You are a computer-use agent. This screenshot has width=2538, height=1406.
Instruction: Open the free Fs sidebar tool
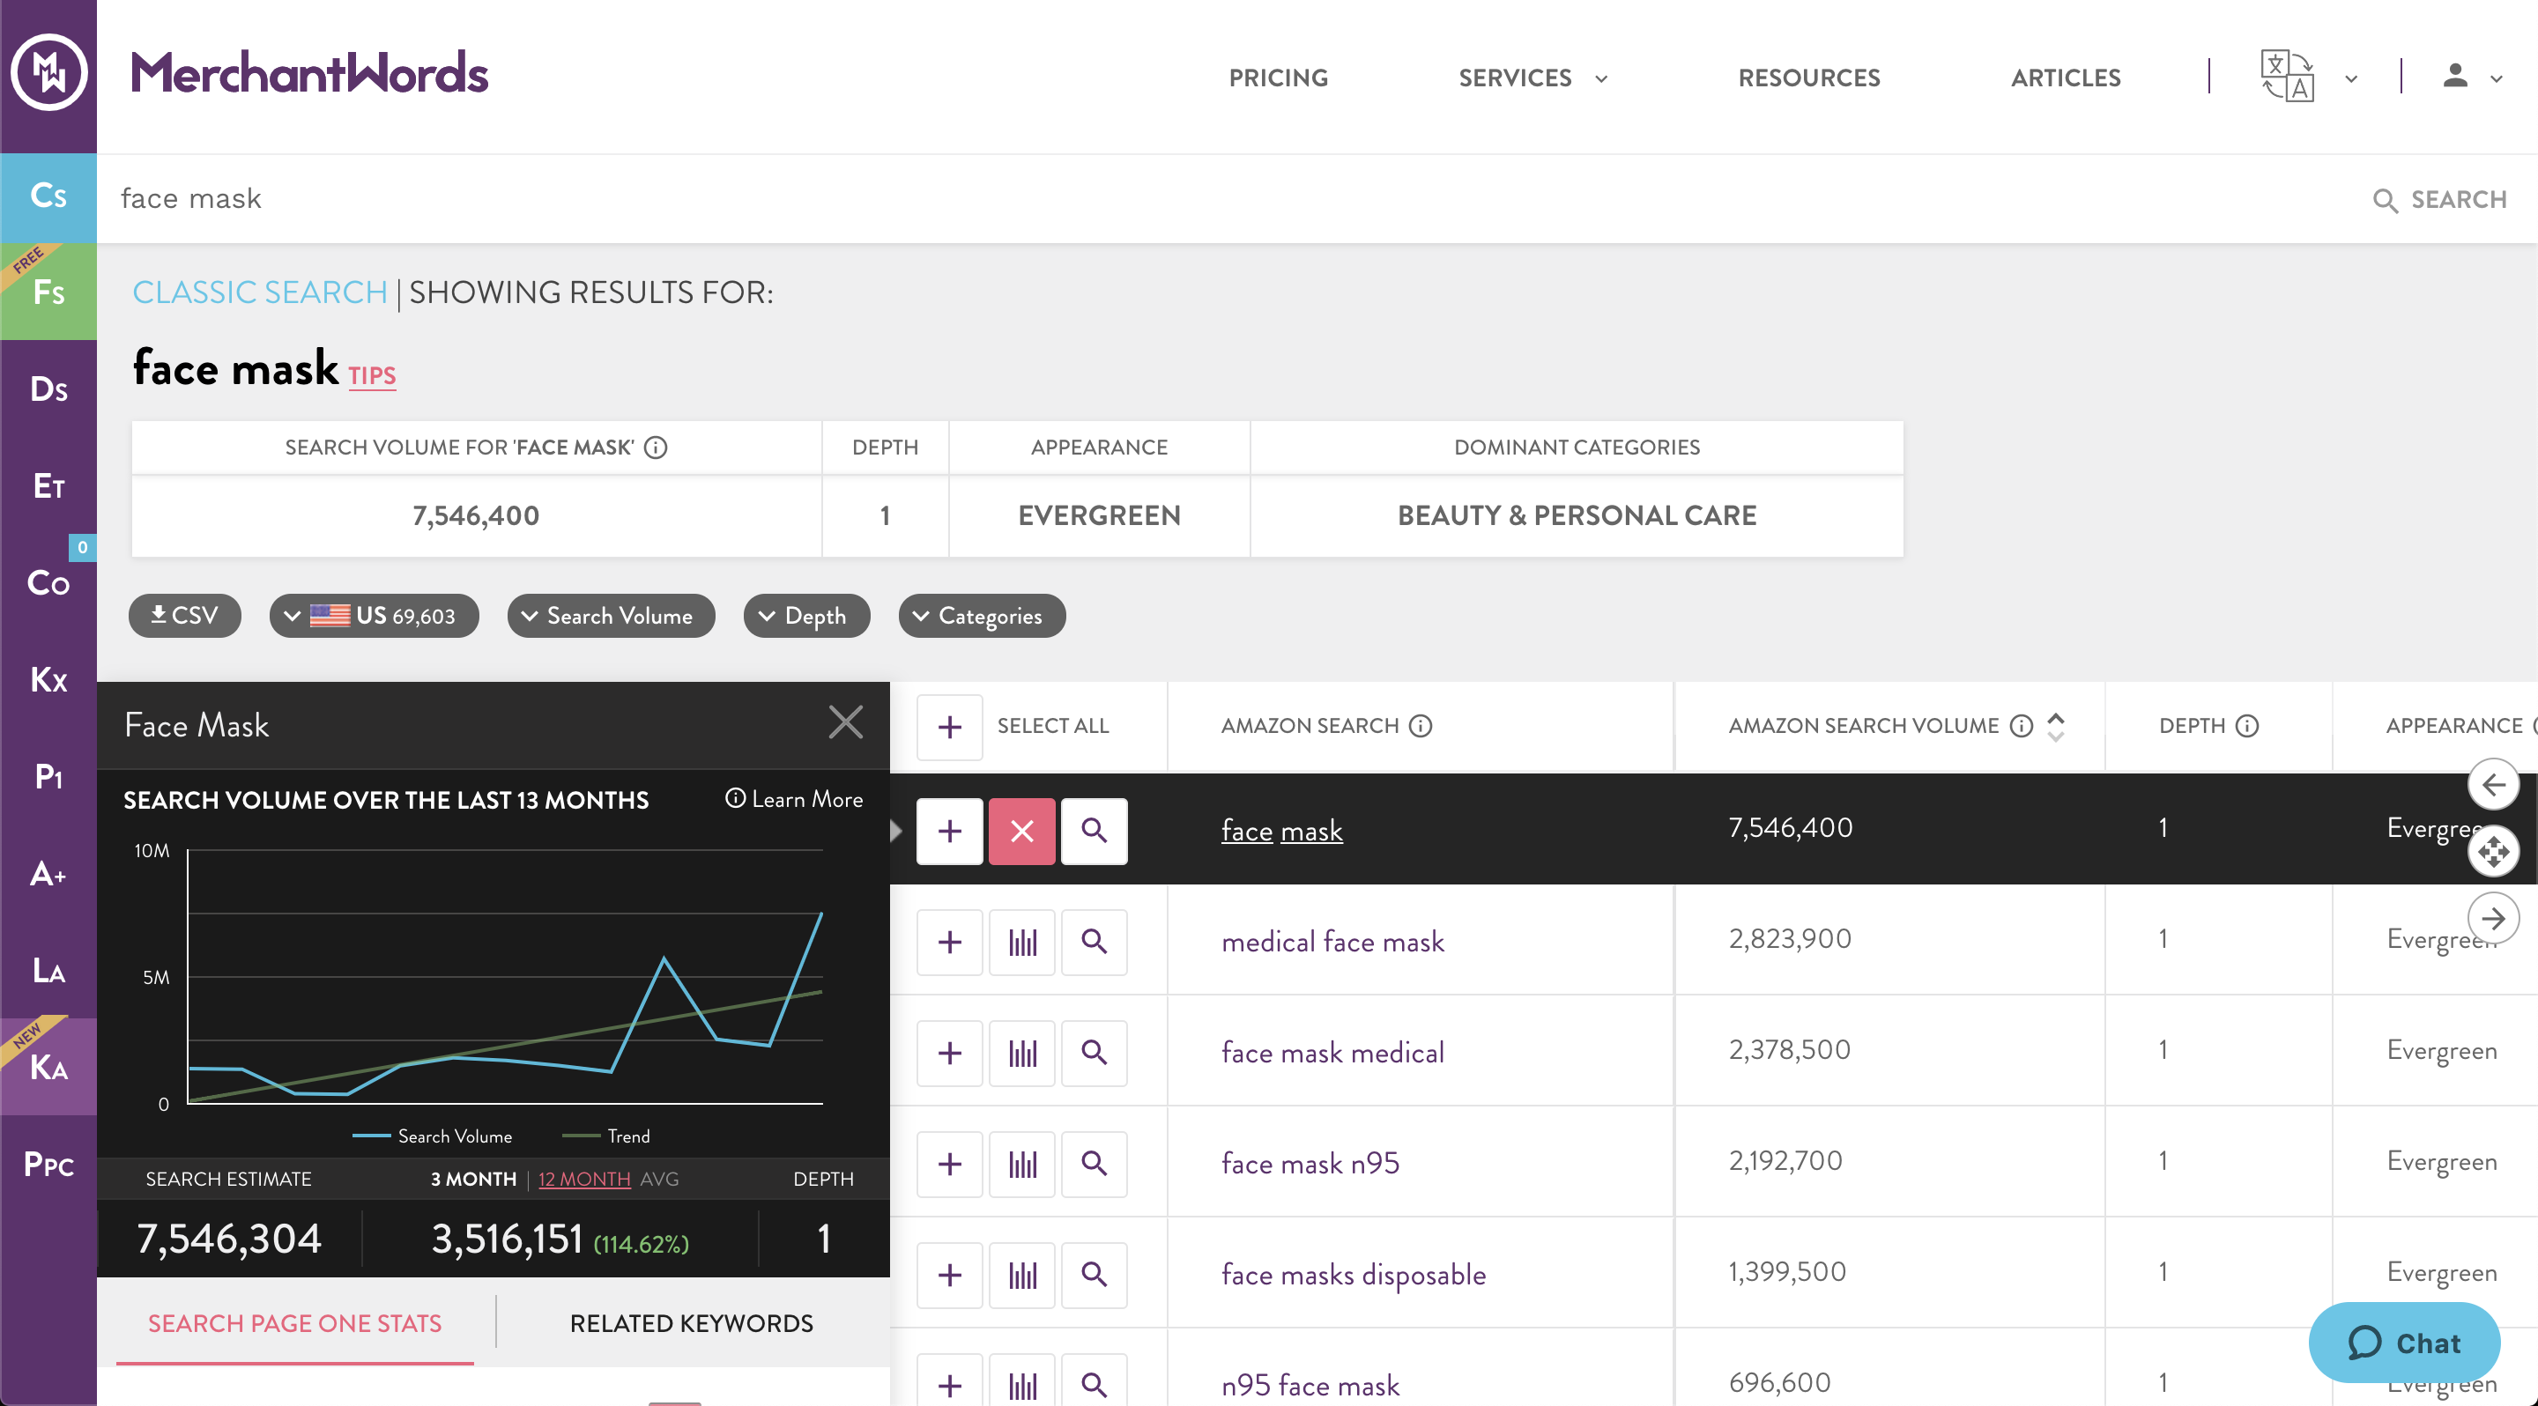(48, 292)
